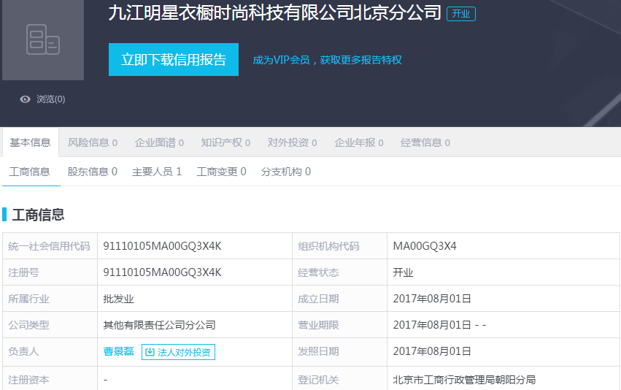Click the 统一社会信用代码 label cell
621x390 pixels.
point(50,246)
